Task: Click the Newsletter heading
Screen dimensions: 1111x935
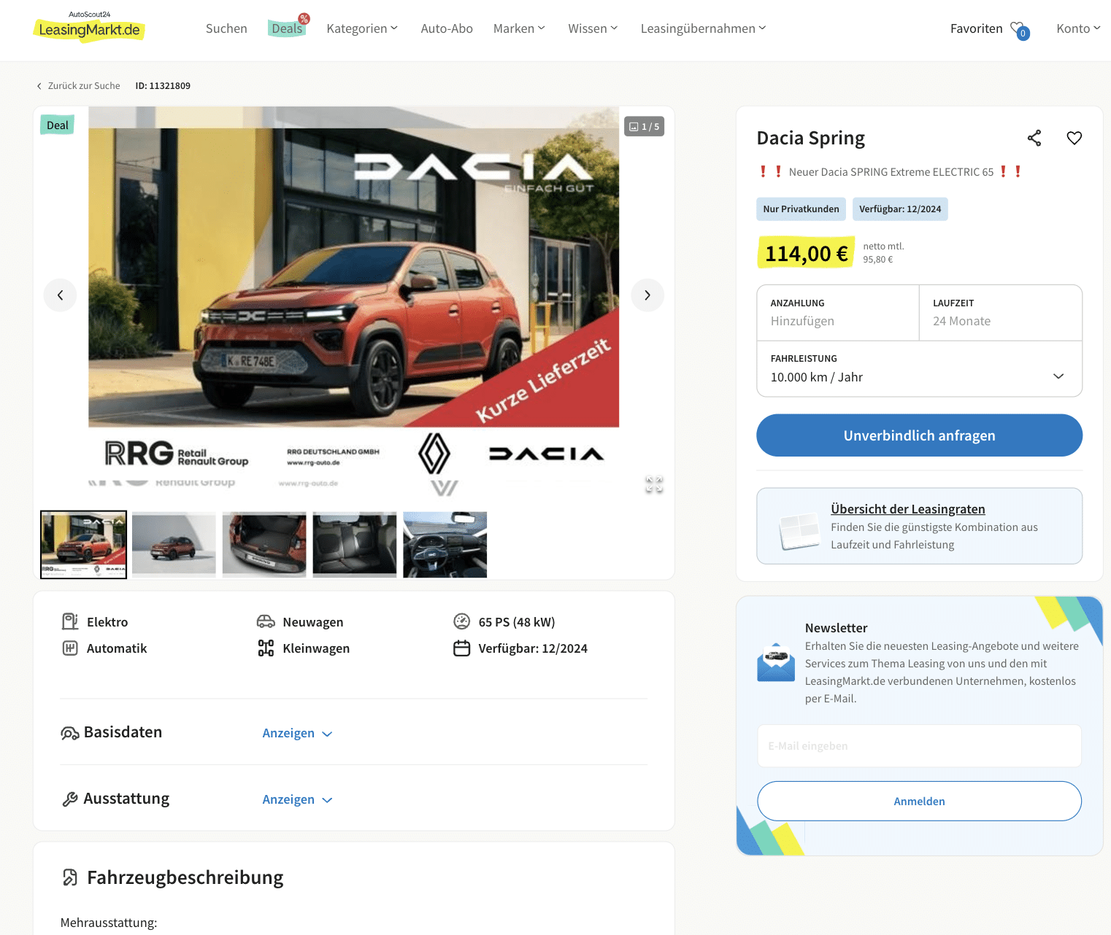Action: point(836,628)
